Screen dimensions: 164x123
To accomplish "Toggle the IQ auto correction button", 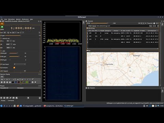I will click(x=8, y=32).
